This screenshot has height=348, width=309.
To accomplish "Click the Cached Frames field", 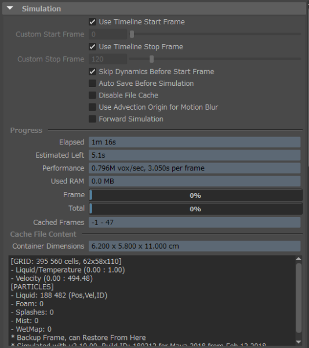I will [195, 222].
